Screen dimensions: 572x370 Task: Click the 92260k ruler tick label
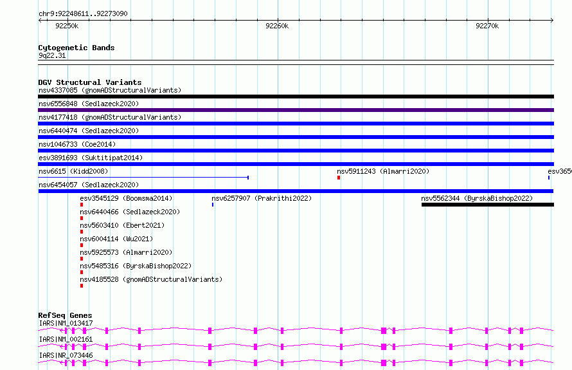pos(277,26)
